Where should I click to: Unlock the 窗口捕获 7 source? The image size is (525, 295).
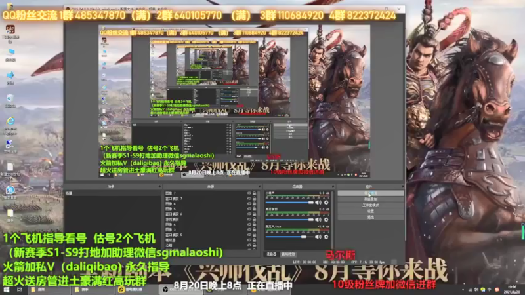(x=254, y=199)
